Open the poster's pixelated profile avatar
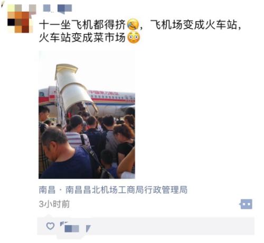Image resolution: width=264 pixels, height=243 pixels. click(x=21, y=18)
